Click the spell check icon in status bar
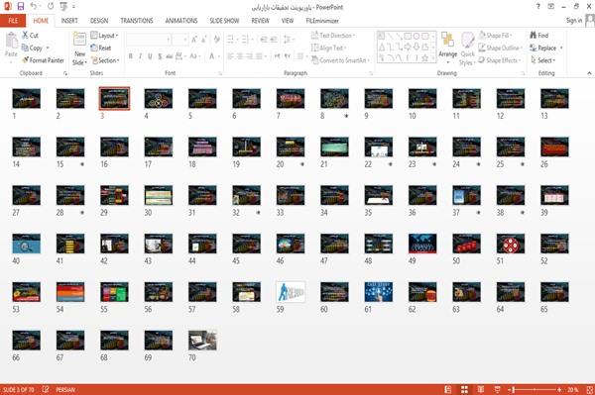The height and width of the screenshot is (395, 595). pos(46,389)
